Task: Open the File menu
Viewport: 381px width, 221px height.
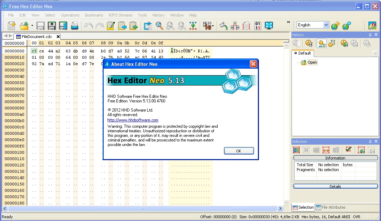Action: 11,15
